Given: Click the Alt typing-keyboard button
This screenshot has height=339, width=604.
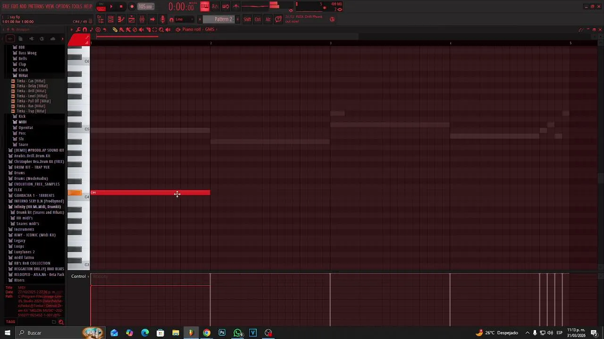Looking at the screenshot, I should [268, 19].
